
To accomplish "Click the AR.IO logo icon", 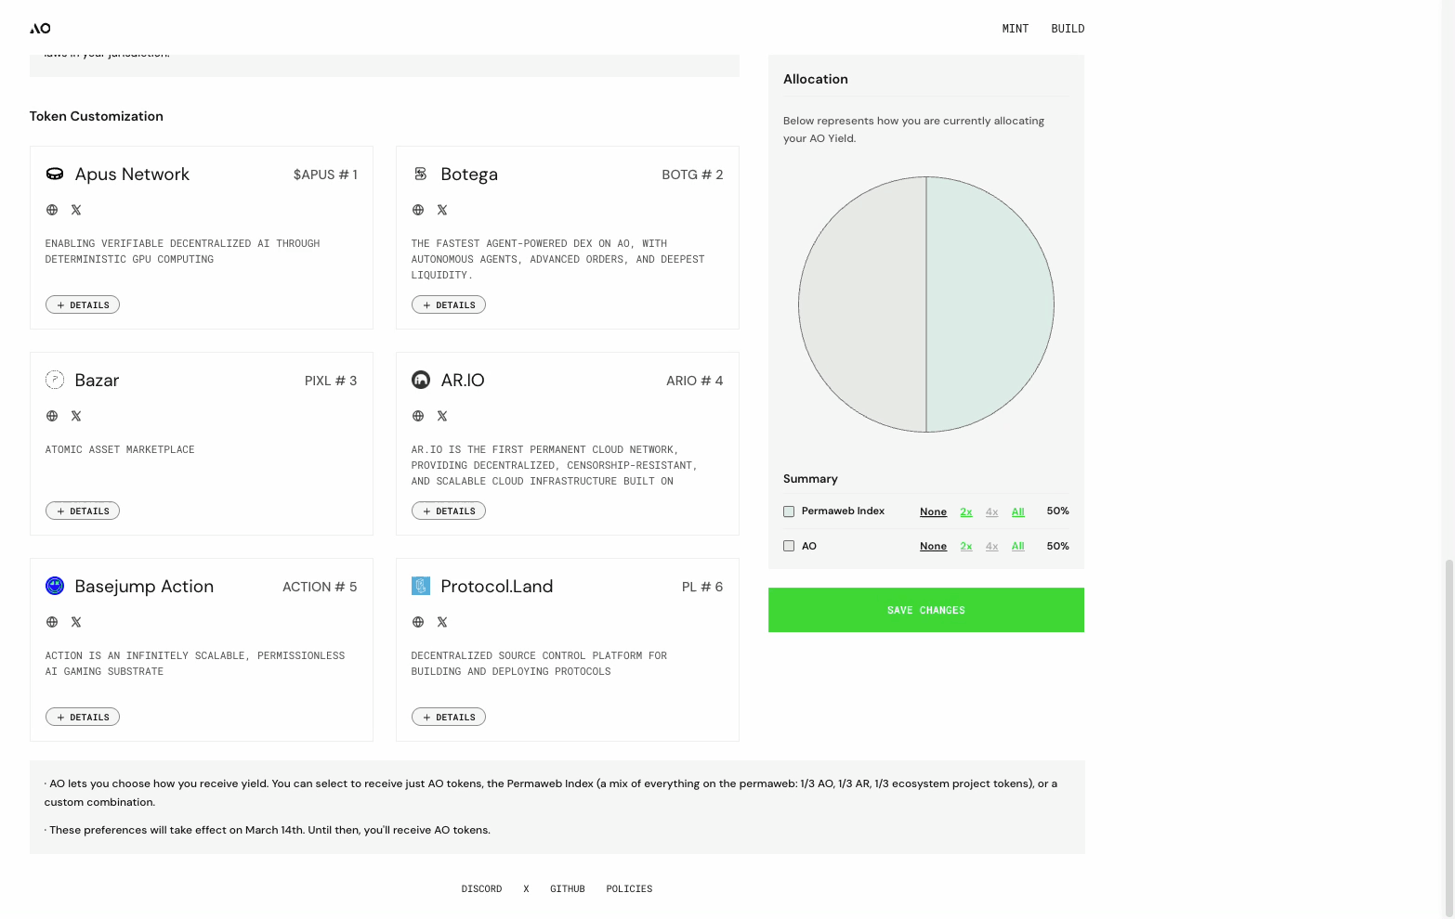I will [x=421, y=380].
